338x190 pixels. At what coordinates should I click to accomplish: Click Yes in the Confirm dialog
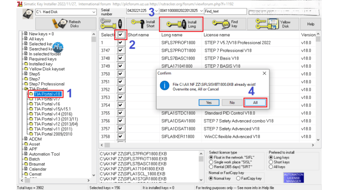click(209, 103)
